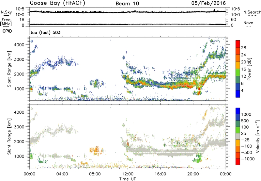The height and width of the screenshot is (181, 261).
Task: Click the "500" label on Velocity colorbar
Action: pyautogui.click(x=245, y=121)
